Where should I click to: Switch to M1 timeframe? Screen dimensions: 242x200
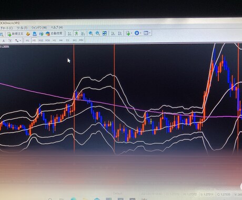[x=27, y=41]
